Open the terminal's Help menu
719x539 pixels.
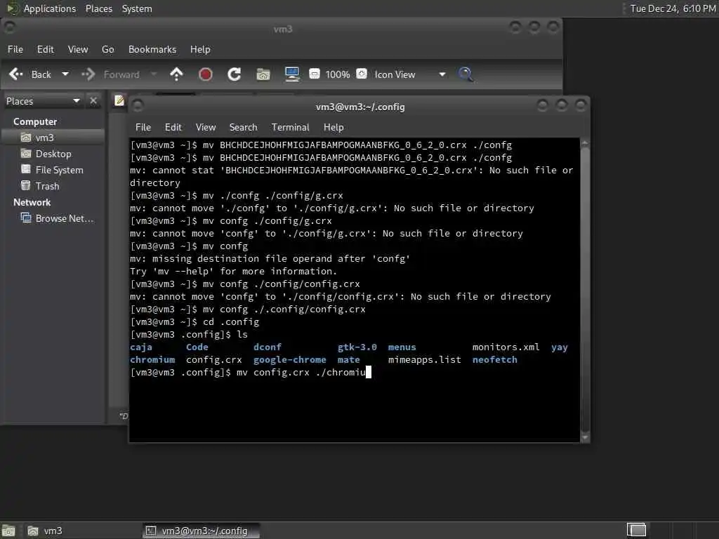coord(334,128)
